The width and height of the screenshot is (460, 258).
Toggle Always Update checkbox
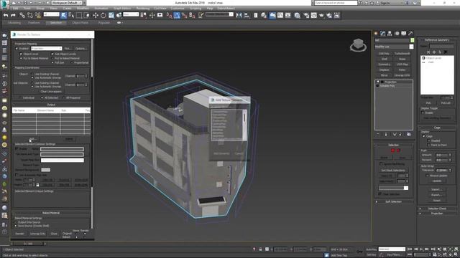tap(428, 176)
